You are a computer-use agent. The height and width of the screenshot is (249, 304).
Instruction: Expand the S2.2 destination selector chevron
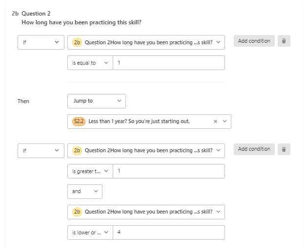[x=224, y=121]
